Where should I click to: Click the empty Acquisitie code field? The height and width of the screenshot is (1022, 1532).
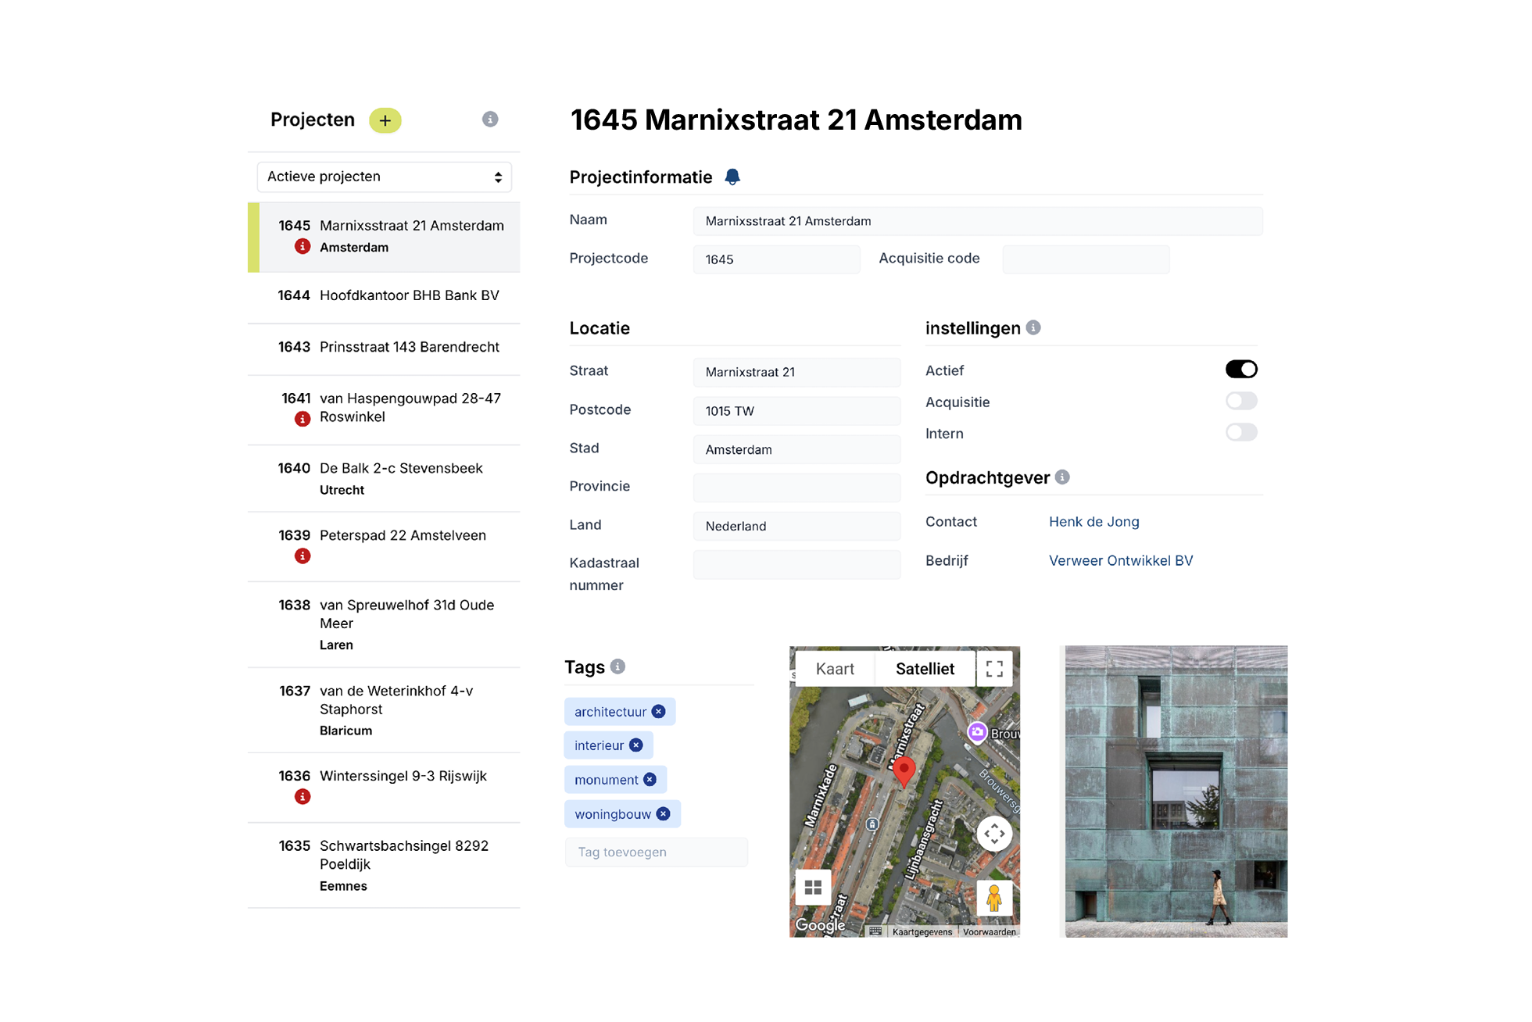(1086, 259)
